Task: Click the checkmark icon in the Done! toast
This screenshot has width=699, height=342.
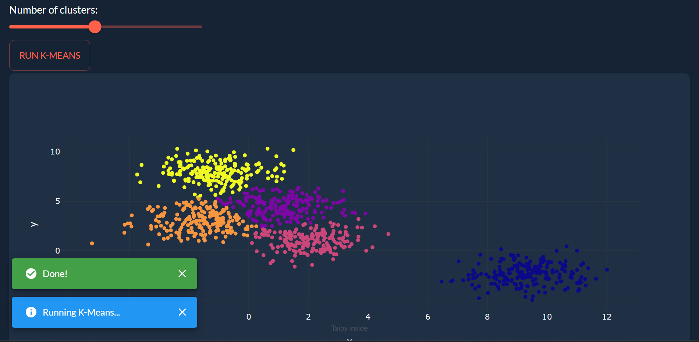Action: [x=31, y=274]
